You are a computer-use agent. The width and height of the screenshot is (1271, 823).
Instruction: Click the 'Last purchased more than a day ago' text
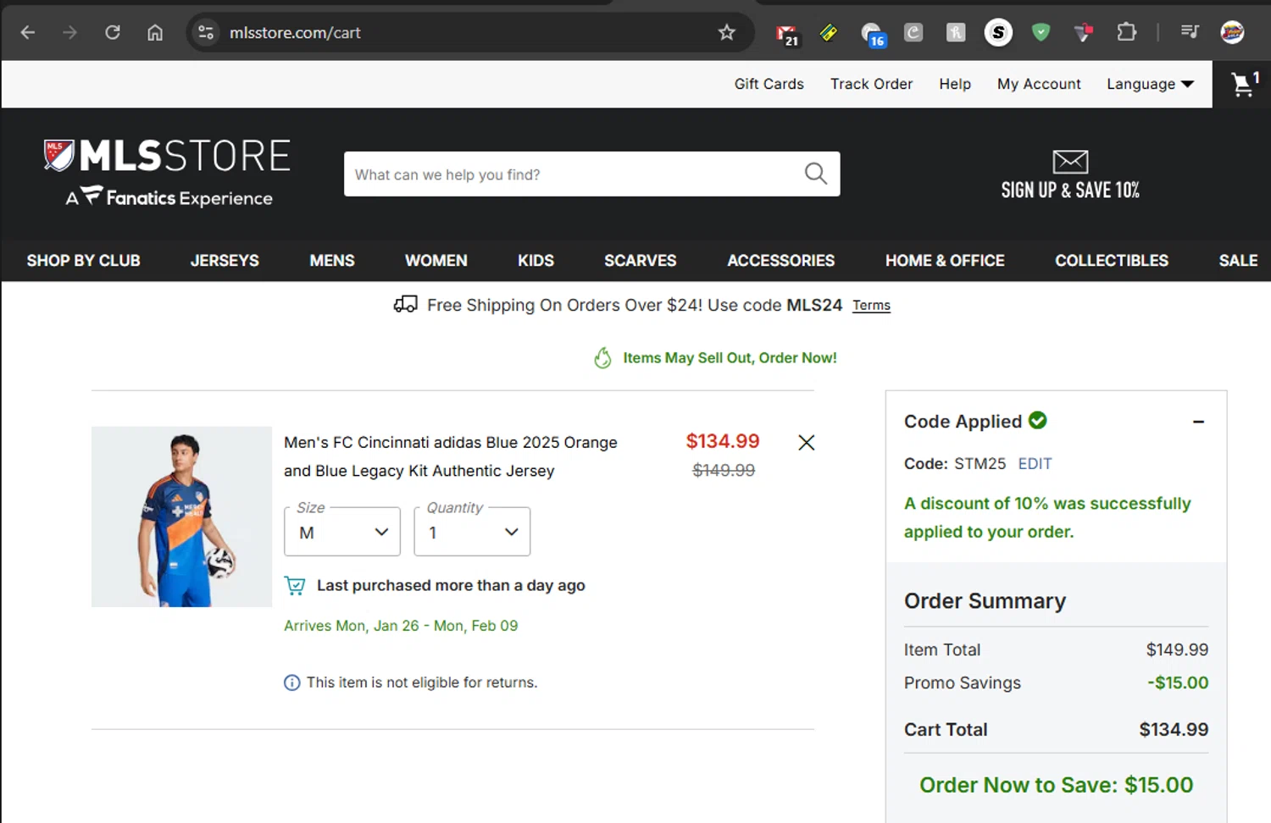[x=451, y=586]
